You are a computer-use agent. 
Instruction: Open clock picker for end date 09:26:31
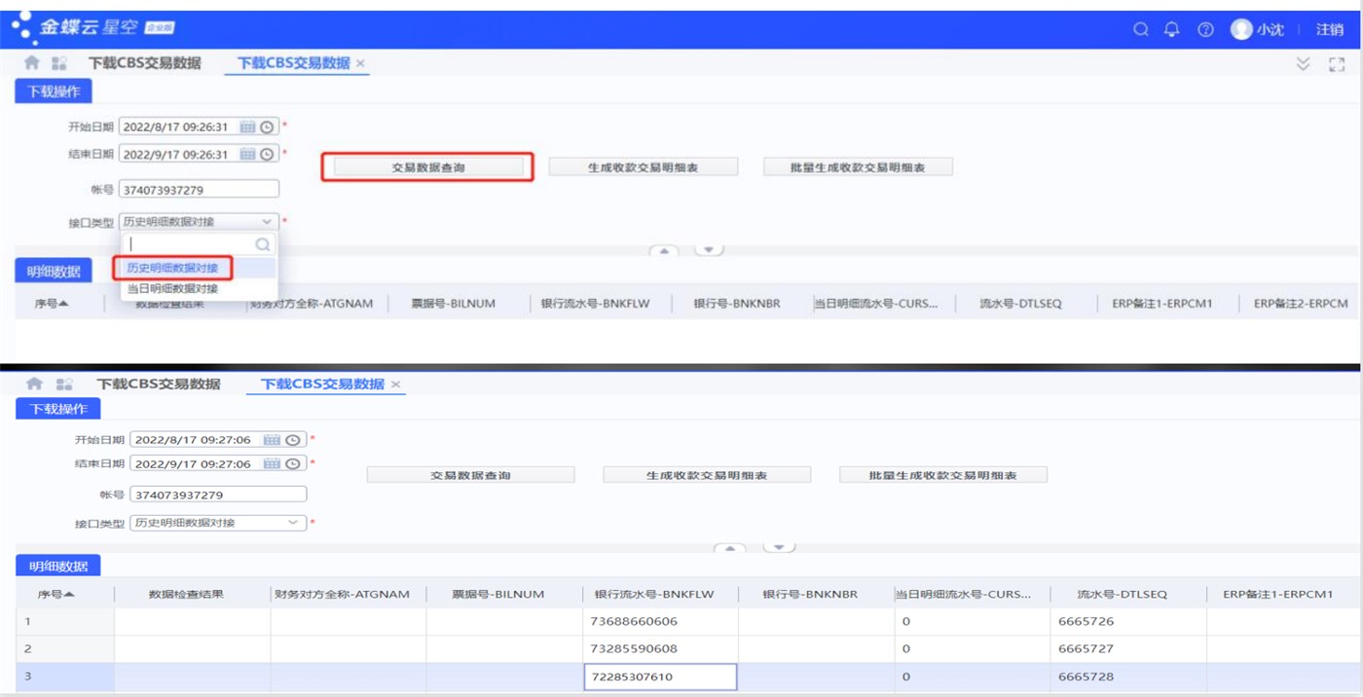point(267,154)
